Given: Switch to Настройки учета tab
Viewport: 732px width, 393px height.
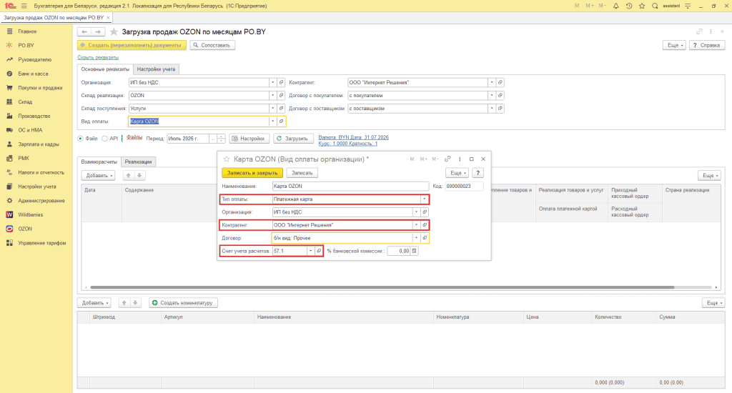Looking at the screenshot, I should pyautogui.click(x=156, y=69).
